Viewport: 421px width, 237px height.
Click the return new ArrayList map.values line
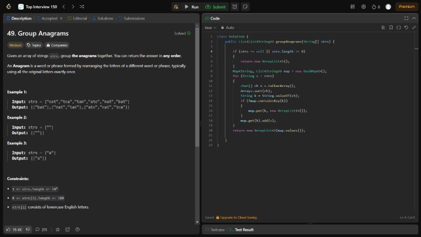pyautogui.click(x=269, y=130)
